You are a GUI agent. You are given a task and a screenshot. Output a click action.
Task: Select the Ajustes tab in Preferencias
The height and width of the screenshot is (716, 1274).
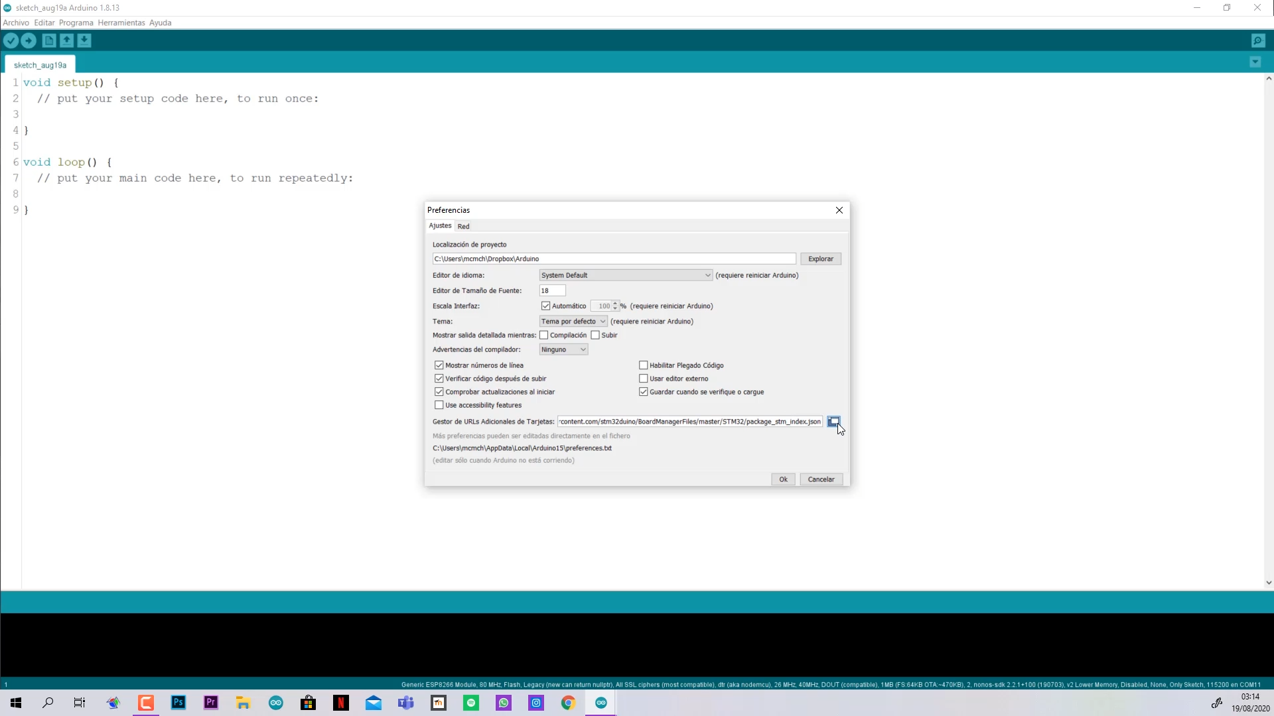point(440,226)
